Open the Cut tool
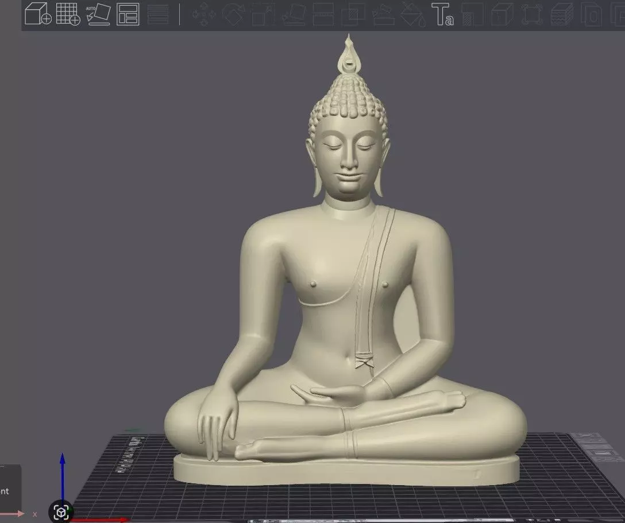This screenshot has width=625, height=523. pyautogui.click(x=323, y=14)
